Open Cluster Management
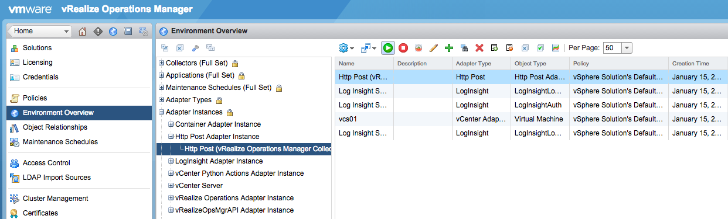 pyautogui.click(x=56, y=199)
